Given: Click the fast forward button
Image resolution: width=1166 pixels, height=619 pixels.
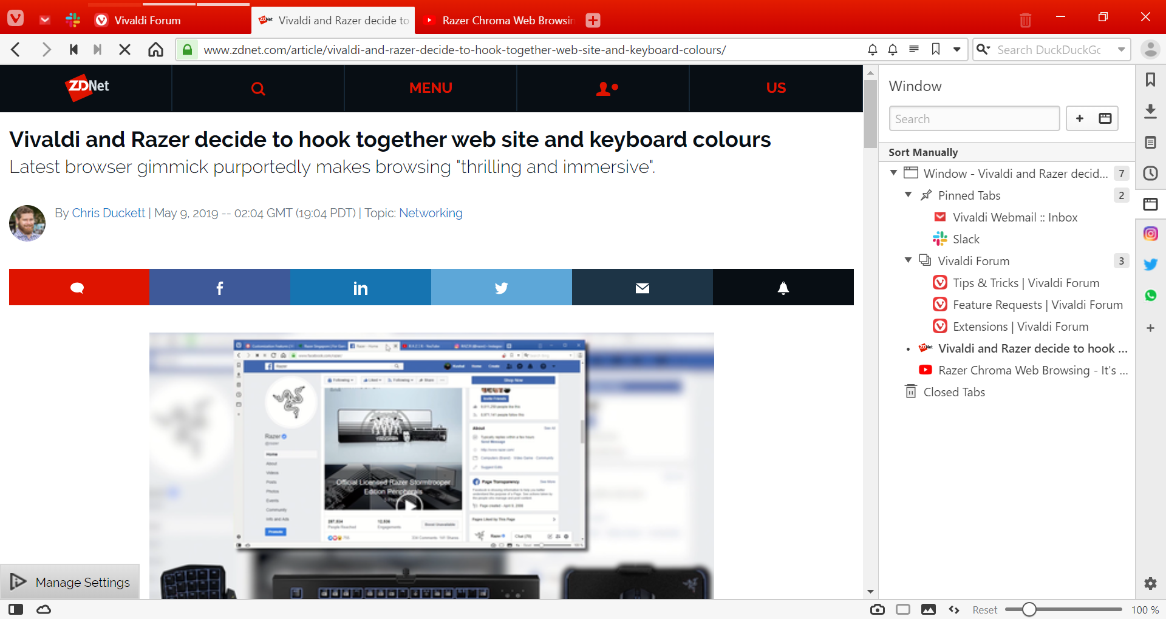Looking at the screenshot, I should click(97, 50).
